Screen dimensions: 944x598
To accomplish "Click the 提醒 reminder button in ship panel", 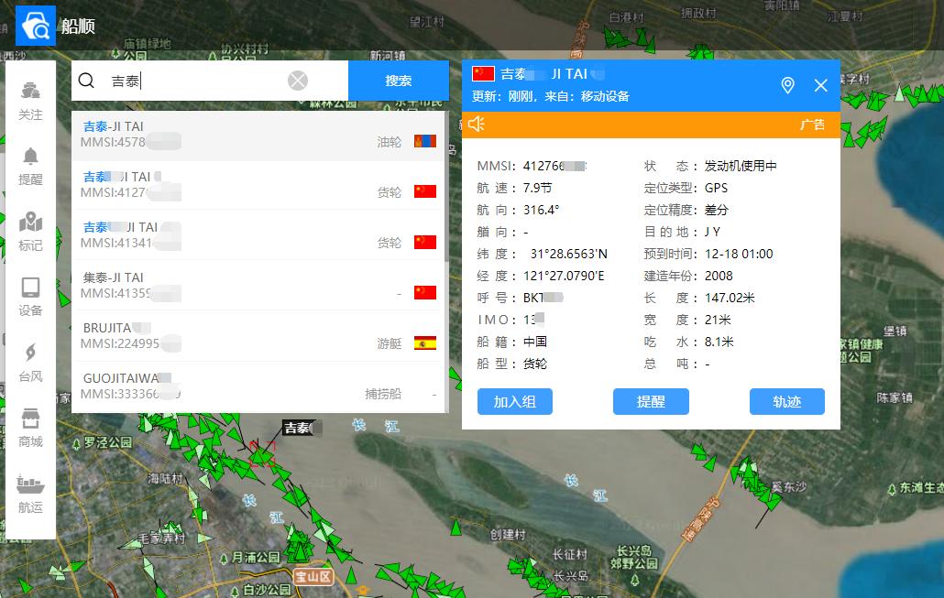I will click(x=651, y=402).
